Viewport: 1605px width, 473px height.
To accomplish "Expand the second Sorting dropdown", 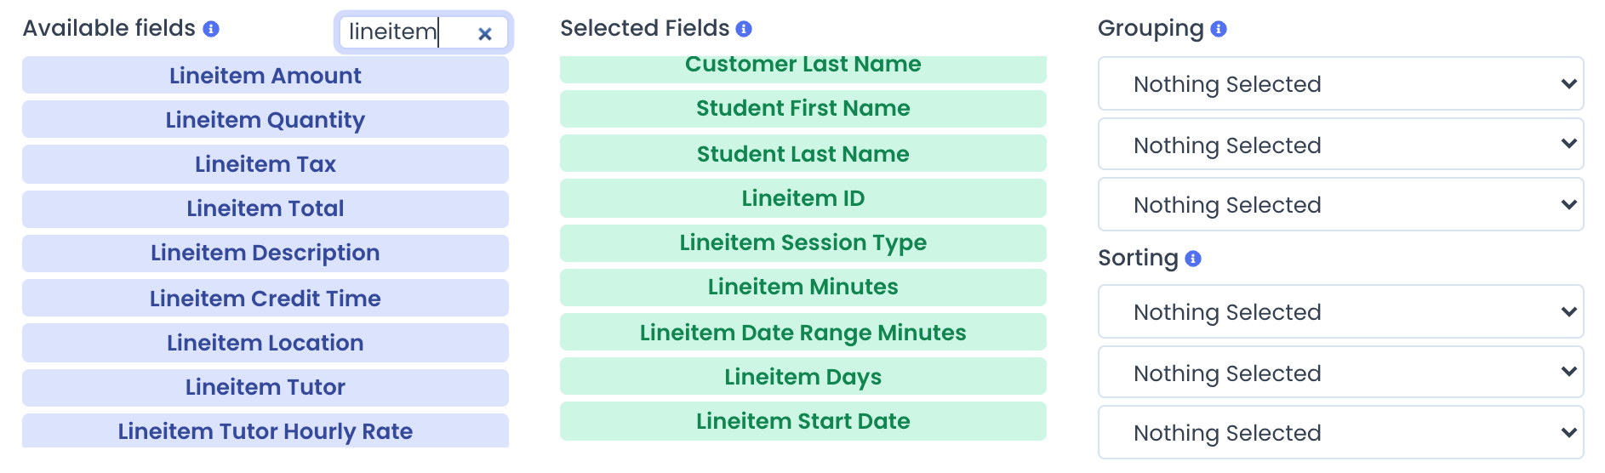I will pos(1340,373).
